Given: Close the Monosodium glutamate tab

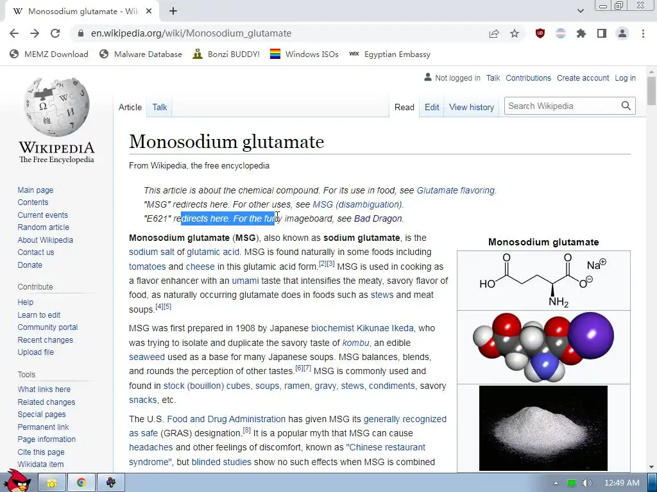Looking at the screenshot, I should [149, 12].
